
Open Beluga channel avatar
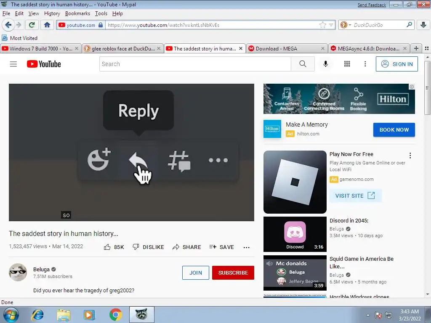(18, 272)
